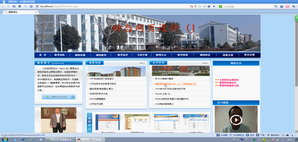Open Internet 信息服务 window from taskbar
This screenshot has width=298, height=142.
[x=60, y=140]
